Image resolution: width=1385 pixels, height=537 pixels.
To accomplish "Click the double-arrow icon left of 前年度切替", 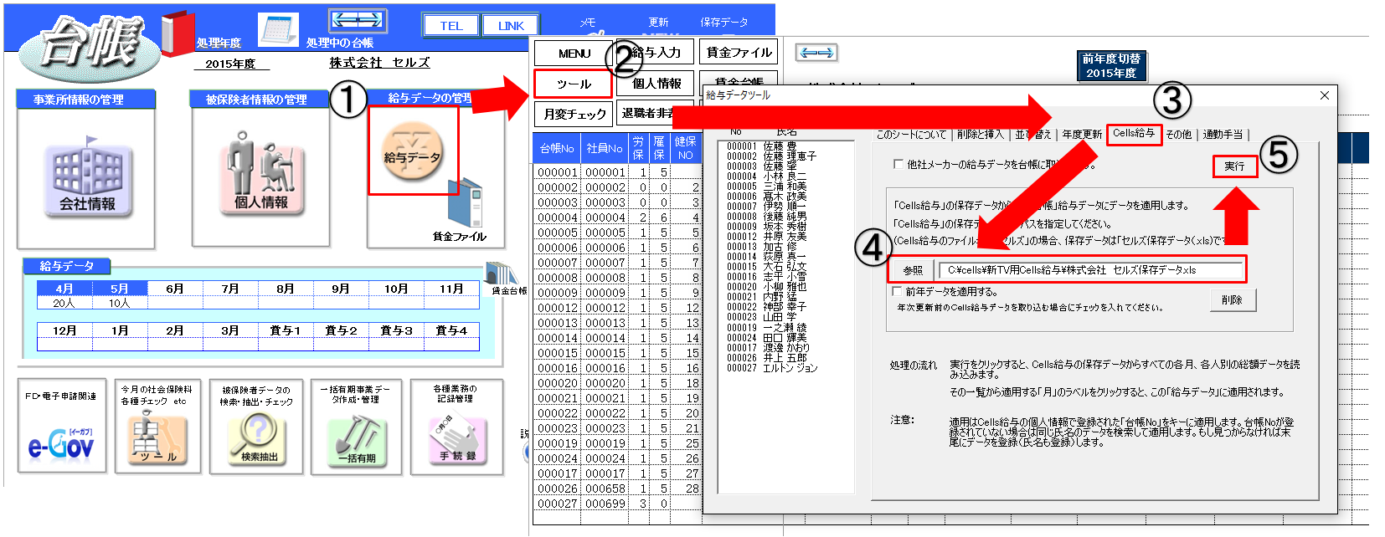I will (x=816, y=53).
